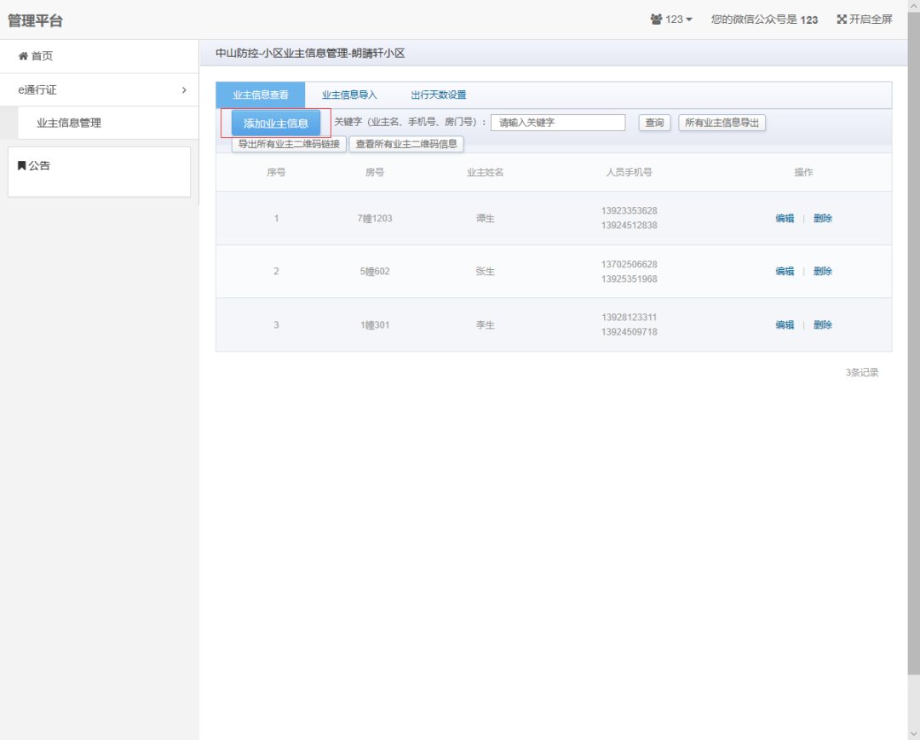Click the bookmark icon next to 公告
Viewport: 920px width, 740px height.
(21, 166)
